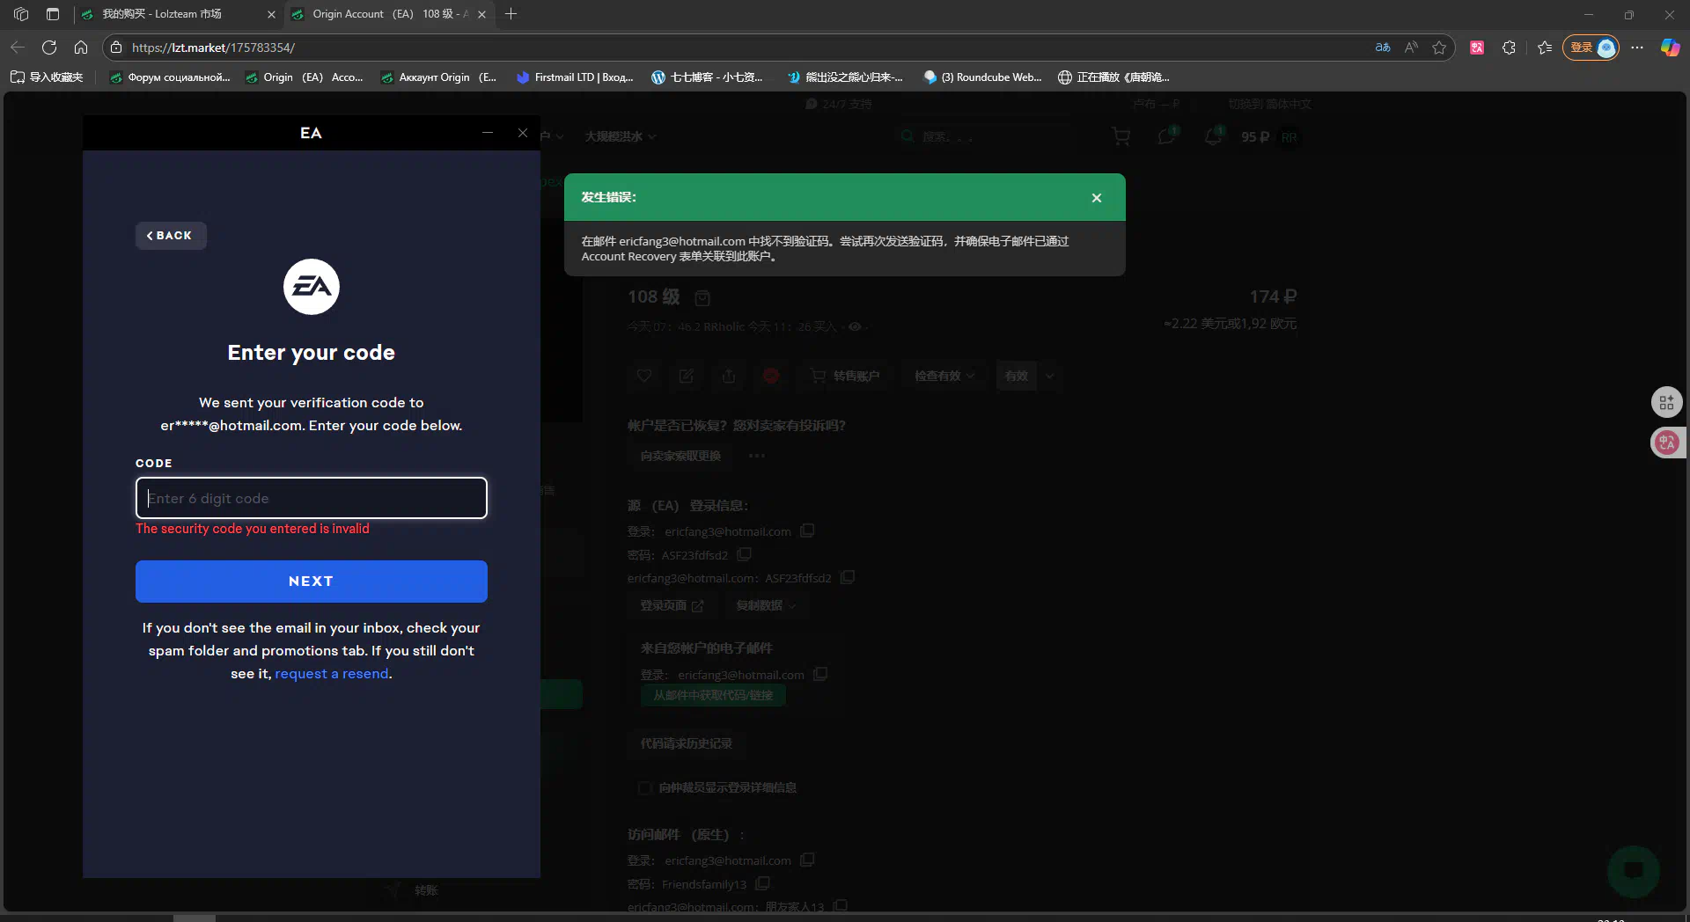Expand the 大规模洪水 dropdown menu
The width and height of the screenshot is (1690, 922).
point(621,136)
